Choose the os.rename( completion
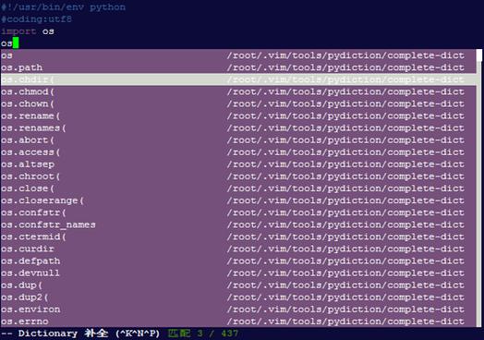Screen dimensions: 484x340 (238, 115)
